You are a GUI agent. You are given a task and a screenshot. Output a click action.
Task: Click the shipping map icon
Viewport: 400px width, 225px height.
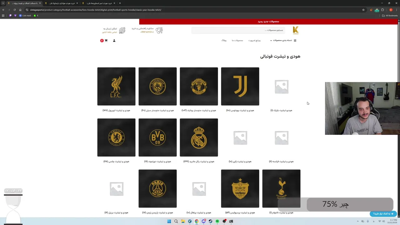[x=122, y=30]
